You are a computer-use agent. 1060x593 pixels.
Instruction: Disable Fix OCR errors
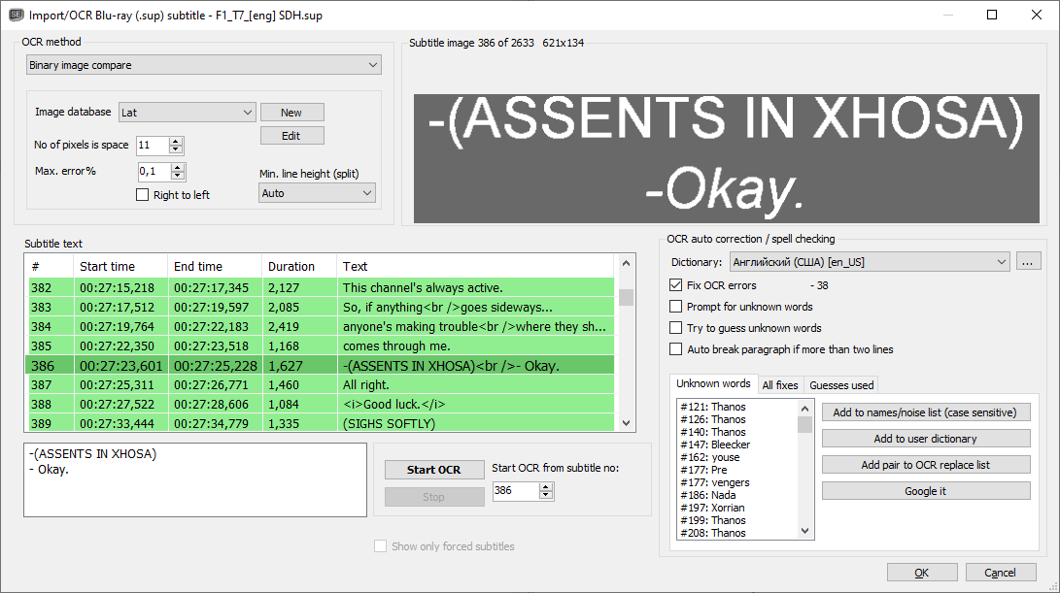(x=675, y=285)
